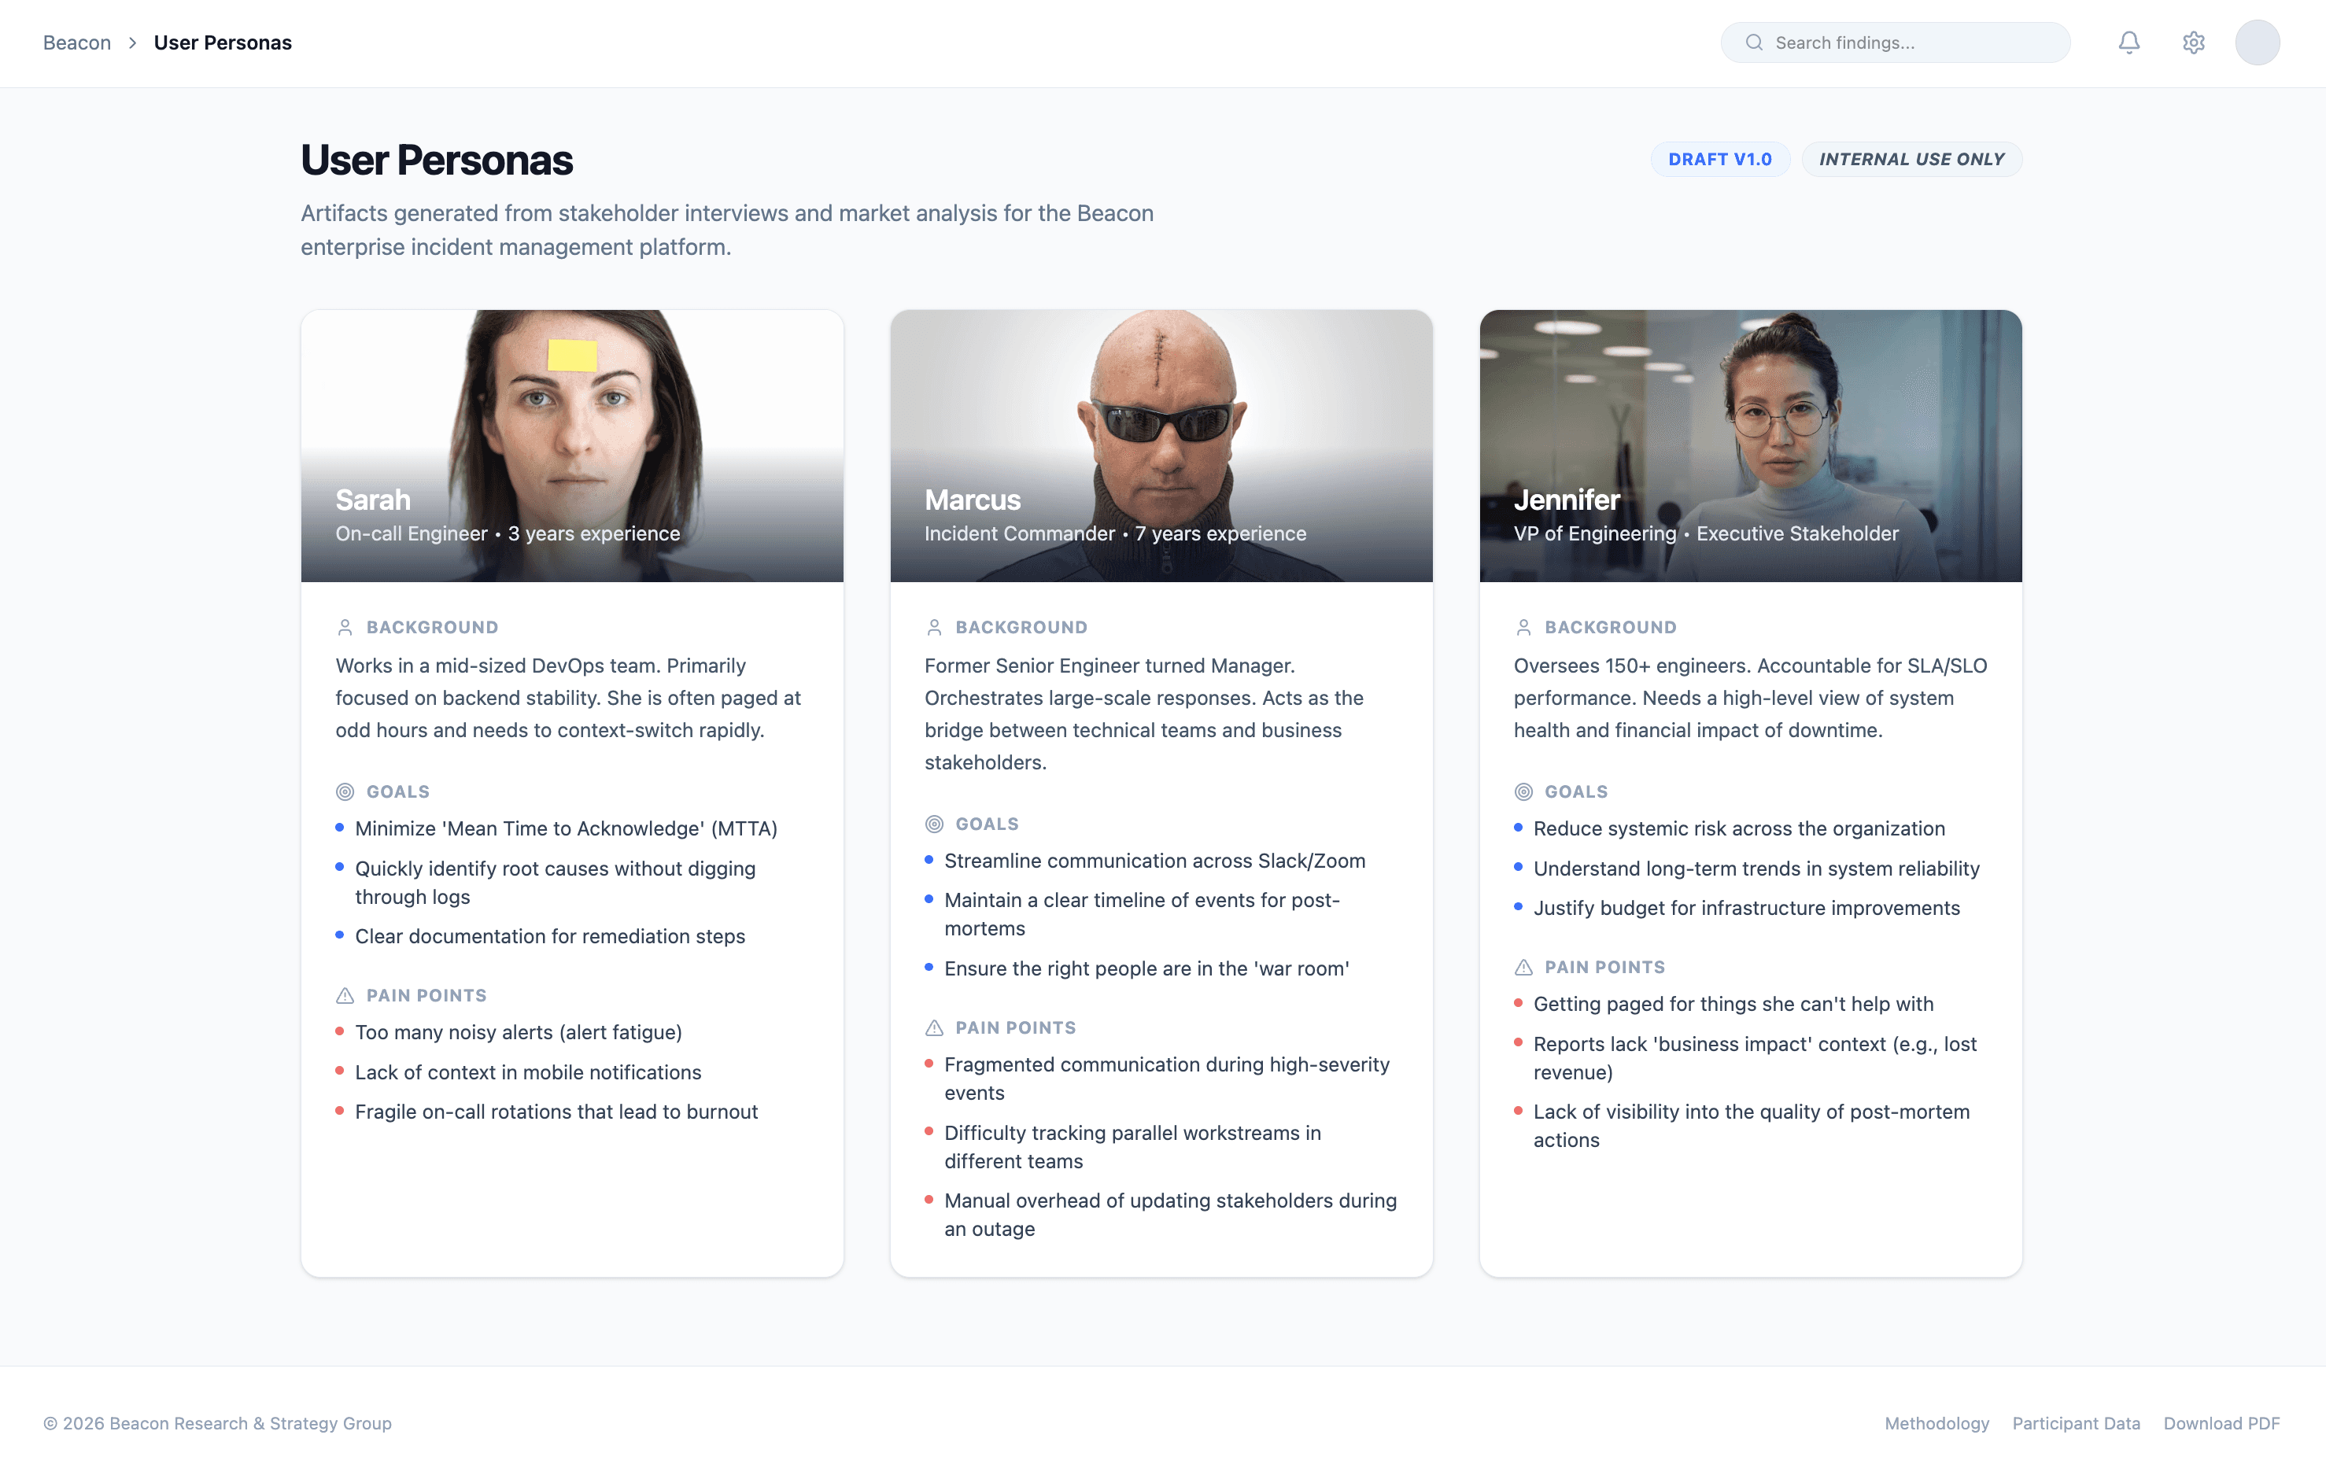2326x1479 pixels.
Task: Open the user avatar in the top bar
Action: pos(2258,42)
